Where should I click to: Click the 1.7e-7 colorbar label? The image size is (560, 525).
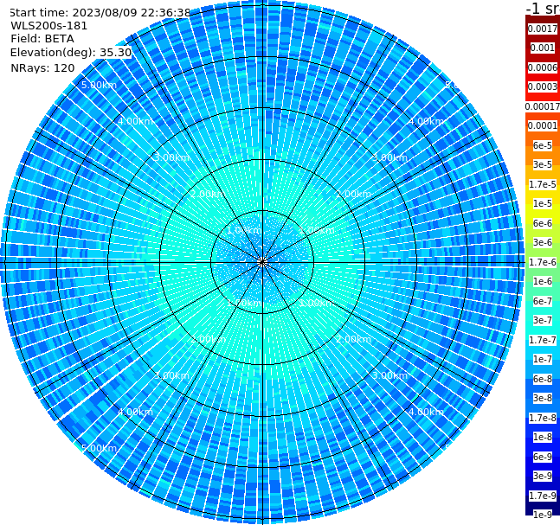click(x=543, y=340)
